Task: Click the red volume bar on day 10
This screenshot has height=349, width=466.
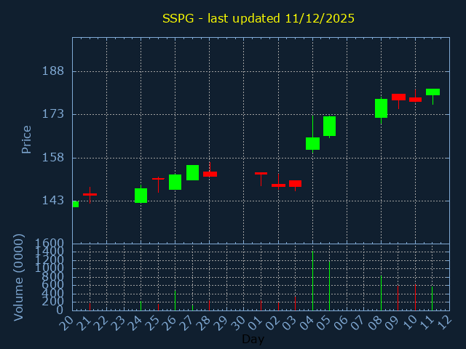Action: pos(415,297)
